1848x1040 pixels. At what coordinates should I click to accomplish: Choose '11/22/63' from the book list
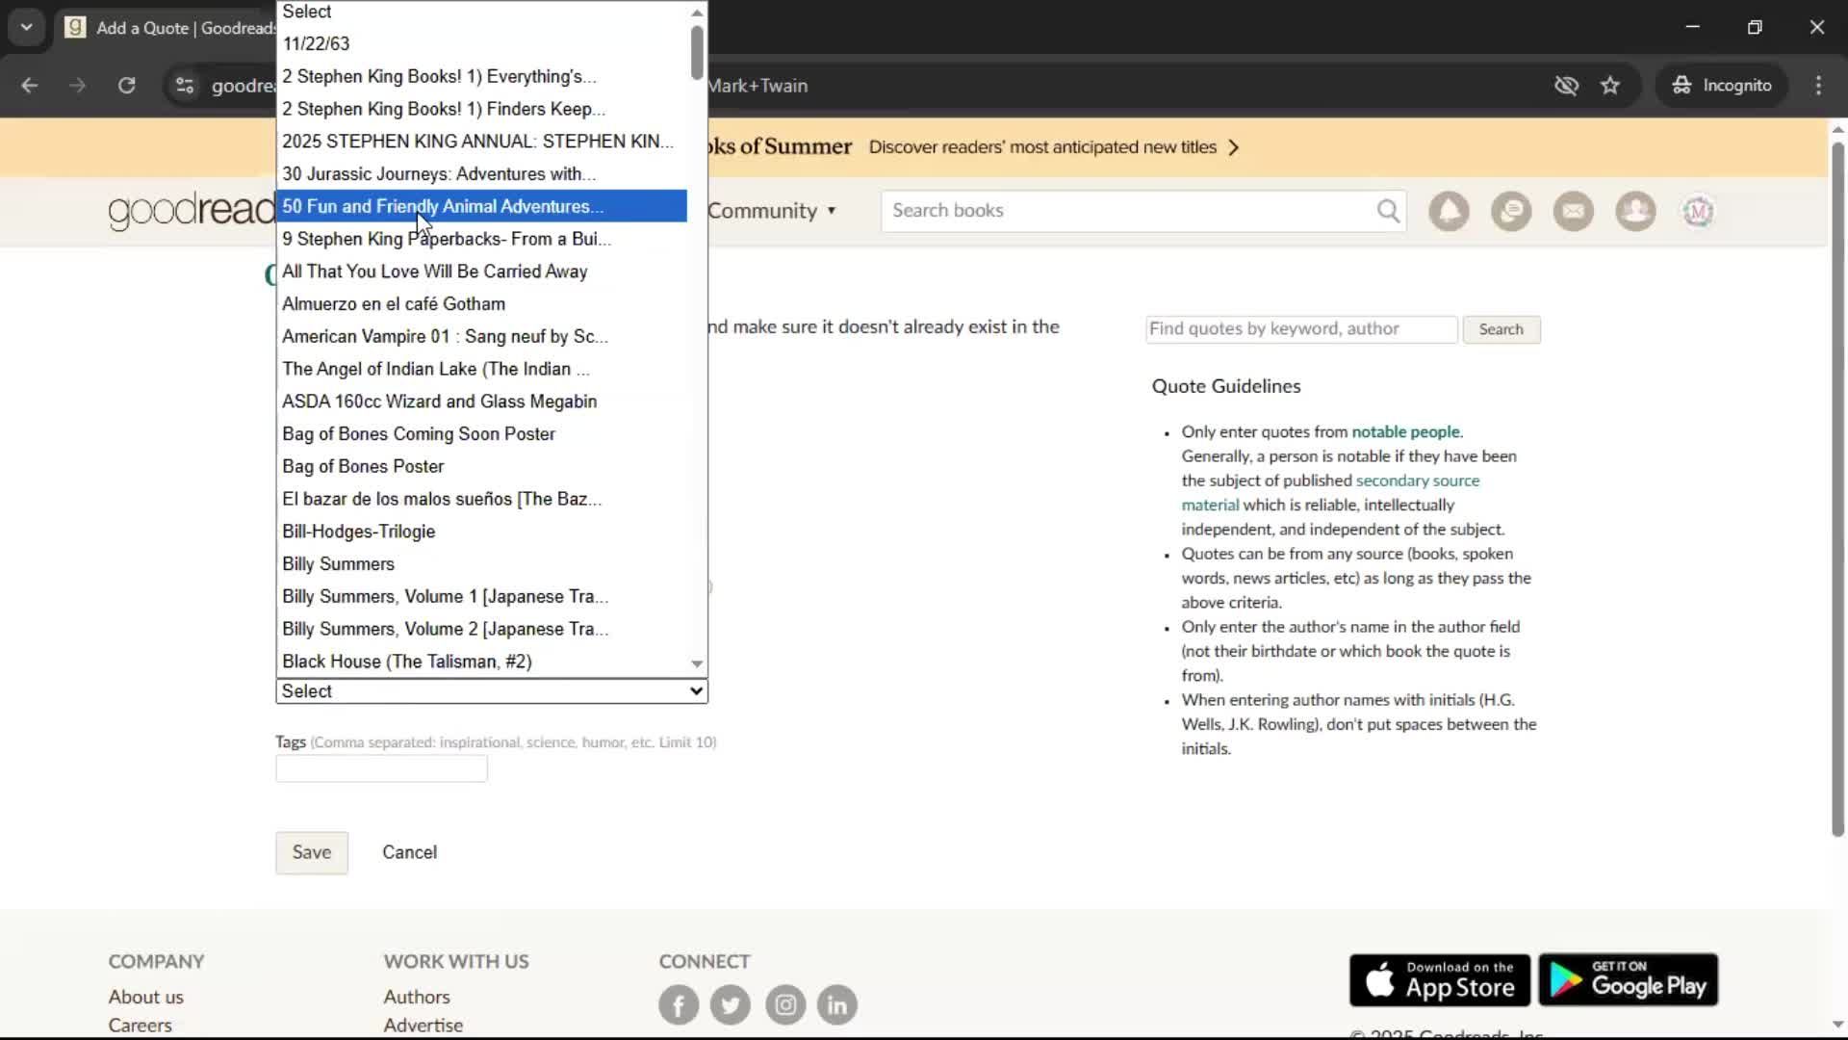(482, 44)
